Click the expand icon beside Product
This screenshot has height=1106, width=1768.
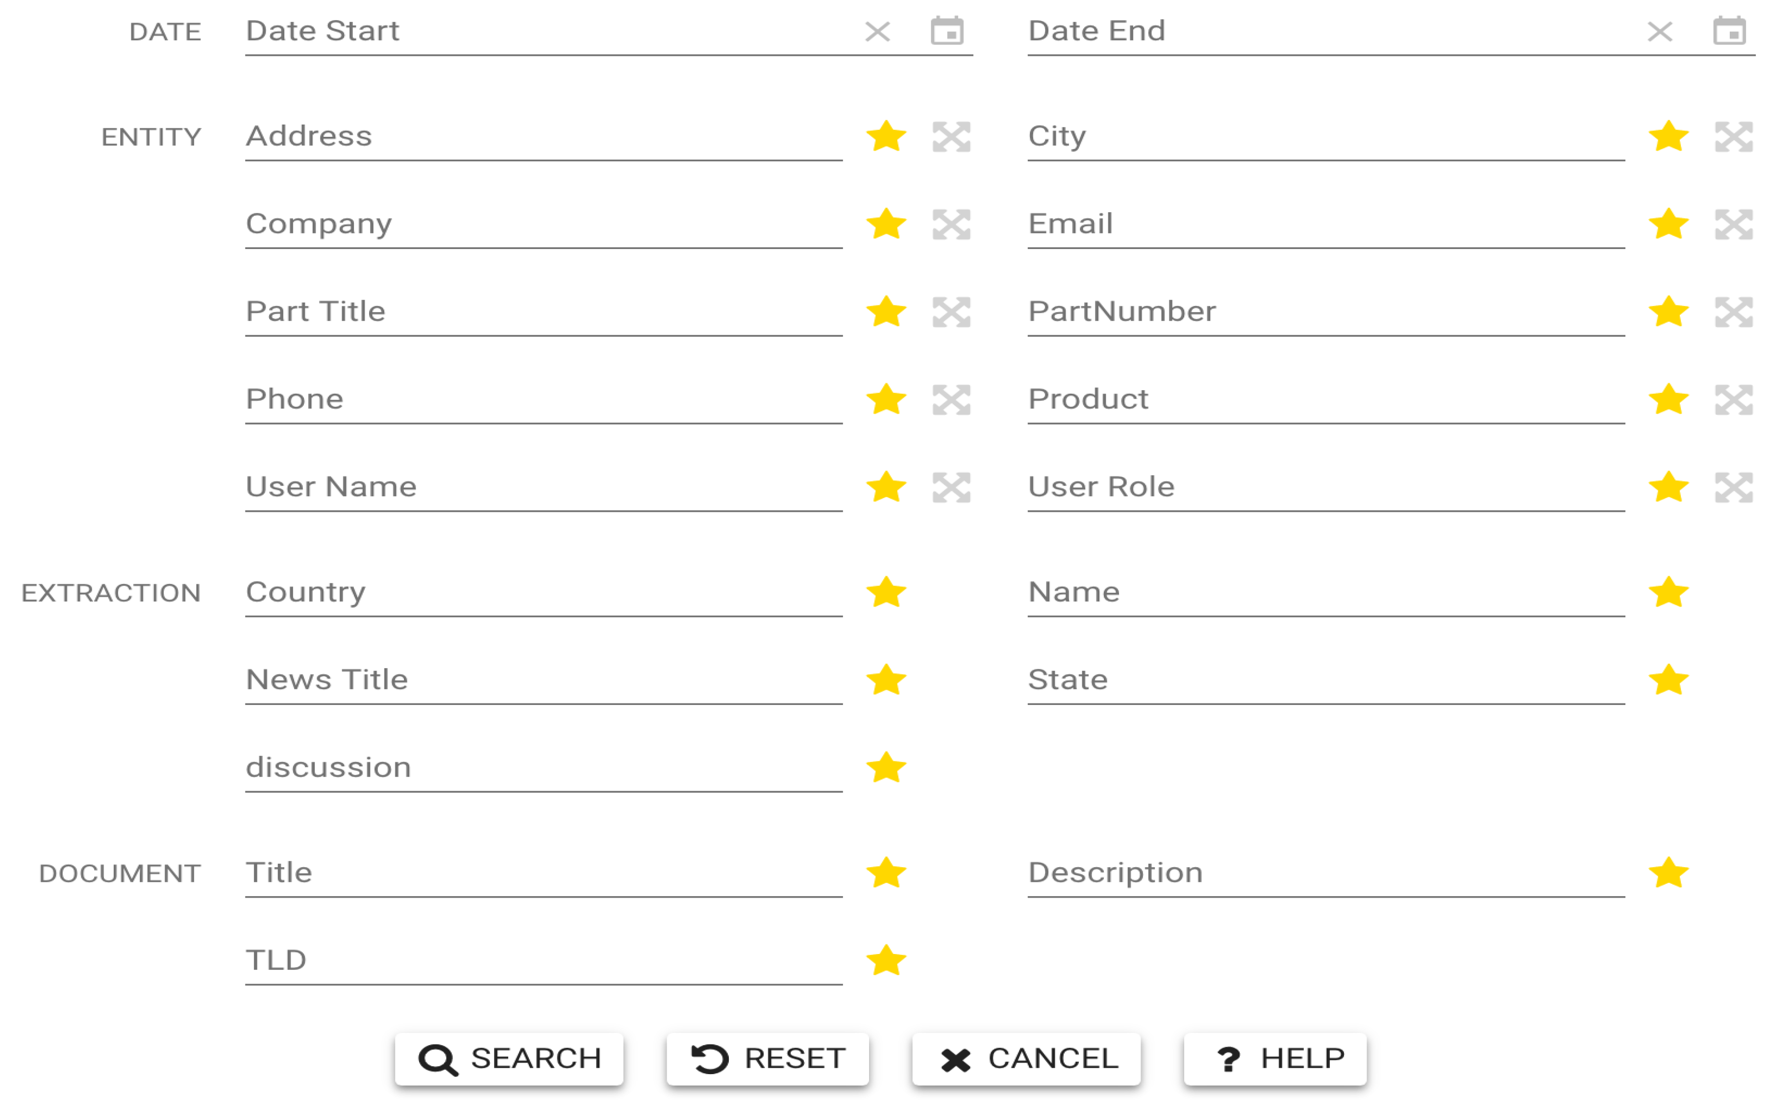pyautogui.click(x=1734, y=400)
